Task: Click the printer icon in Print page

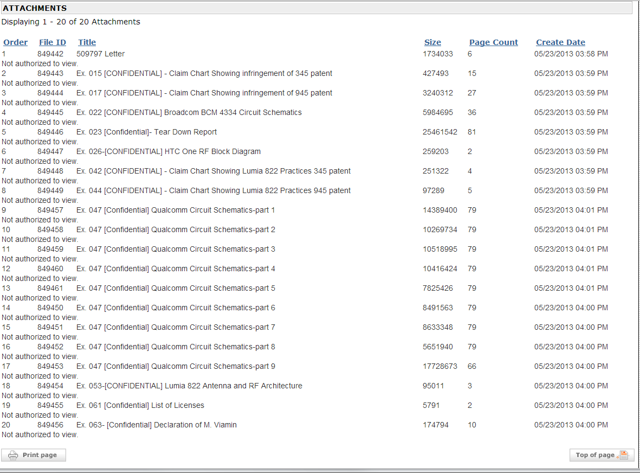Action: coord(13,455)
